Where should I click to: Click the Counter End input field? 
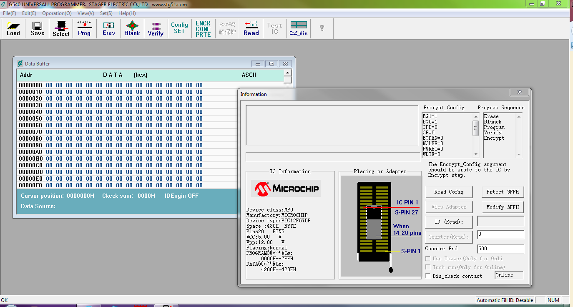500,249
